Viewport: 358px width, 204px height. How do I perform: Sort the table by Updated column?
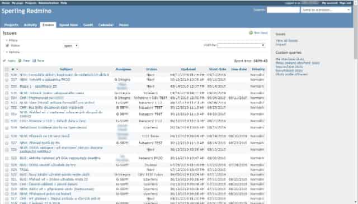(189, 69)
